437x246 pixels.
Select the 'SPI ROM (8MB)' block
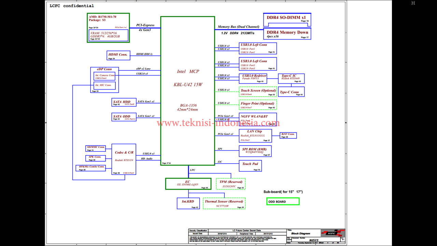(x=255, y=151)
